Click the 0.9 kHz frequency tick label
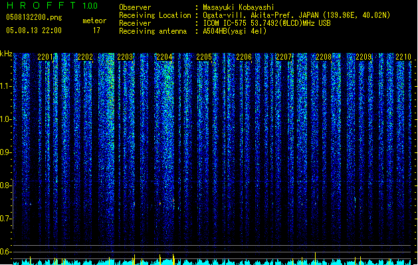The width and height of the screenshot is (418, 265). pos(6,152)
